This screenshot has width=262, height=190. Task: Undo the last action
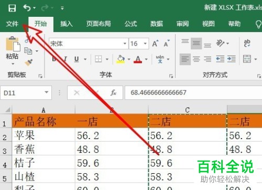pos(27,8)
